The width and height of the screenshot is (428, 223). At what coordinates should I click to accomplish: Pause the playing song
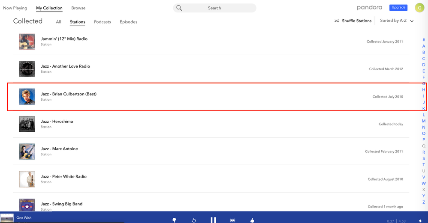point(213,220)
